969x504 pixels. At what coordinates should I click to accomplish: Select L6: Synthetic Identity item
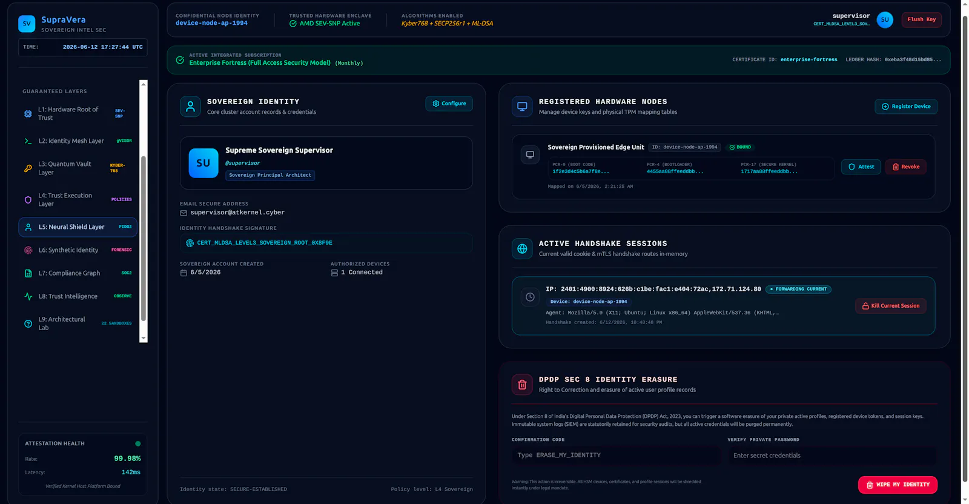pos(78,250)
